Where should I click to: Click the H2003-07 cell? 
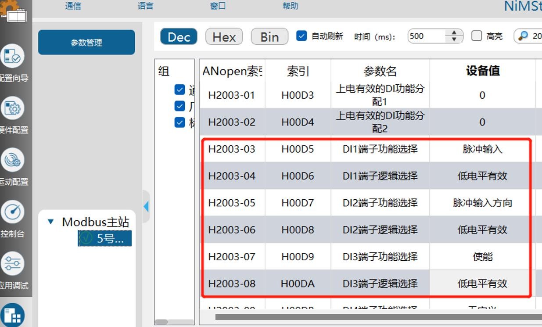[x=232, y=257]
